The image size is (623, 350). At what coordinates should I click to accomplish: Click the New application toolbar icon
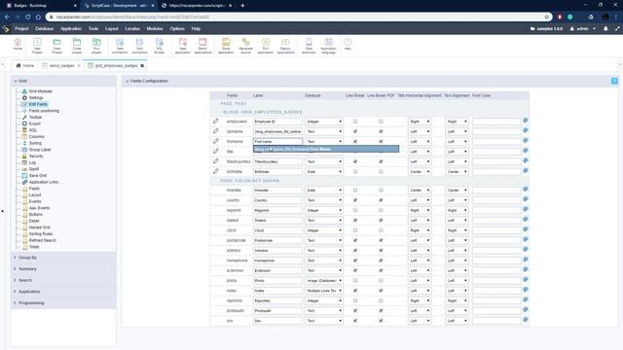click(183, 46)
